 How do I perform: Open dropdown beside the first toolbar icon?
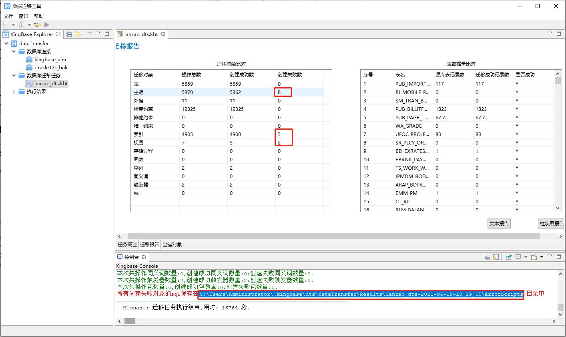click(13, 25)
